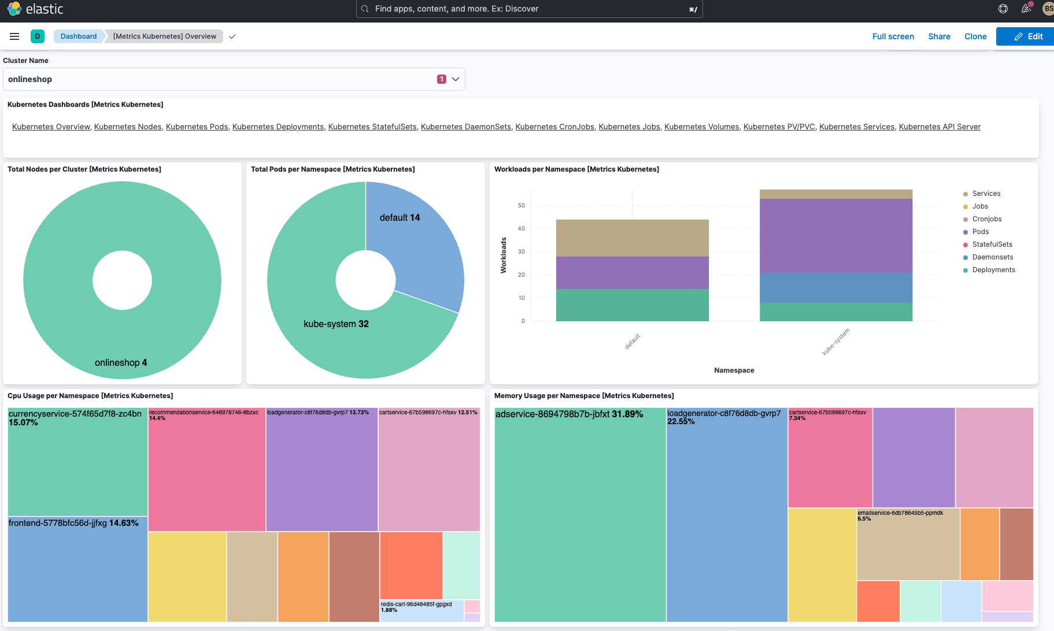The width and height of the screenshot is (1054, 631).
Task: Click the magnifier icon in search bar
Action: [365, 9]
